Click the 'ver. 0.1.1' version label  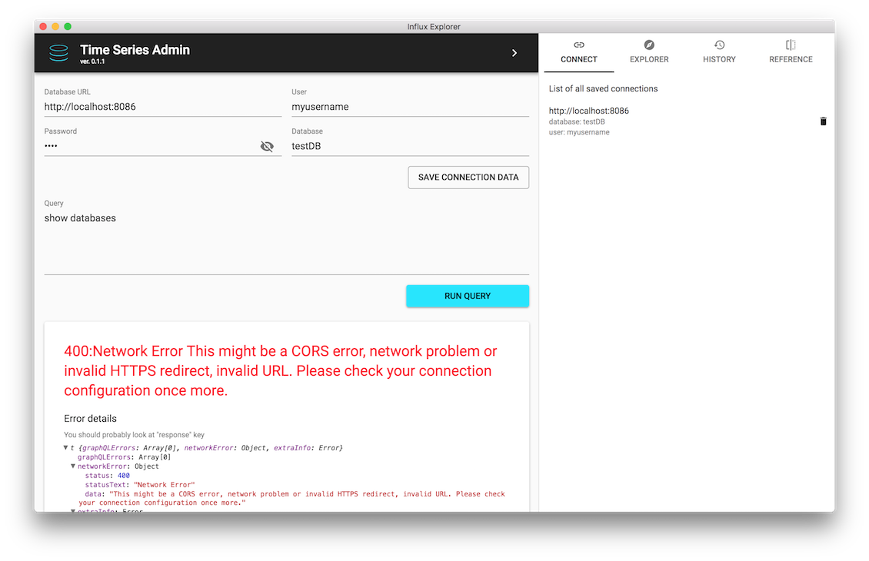tap(92, 61)
